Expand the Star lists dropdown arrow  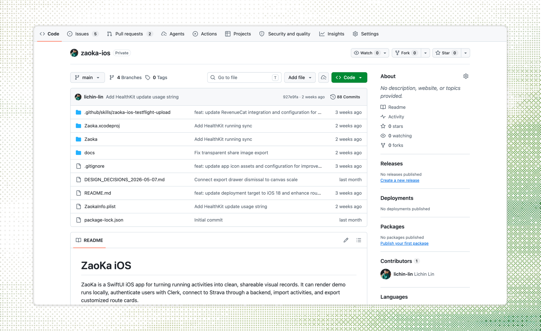click(x=465, y=53)
